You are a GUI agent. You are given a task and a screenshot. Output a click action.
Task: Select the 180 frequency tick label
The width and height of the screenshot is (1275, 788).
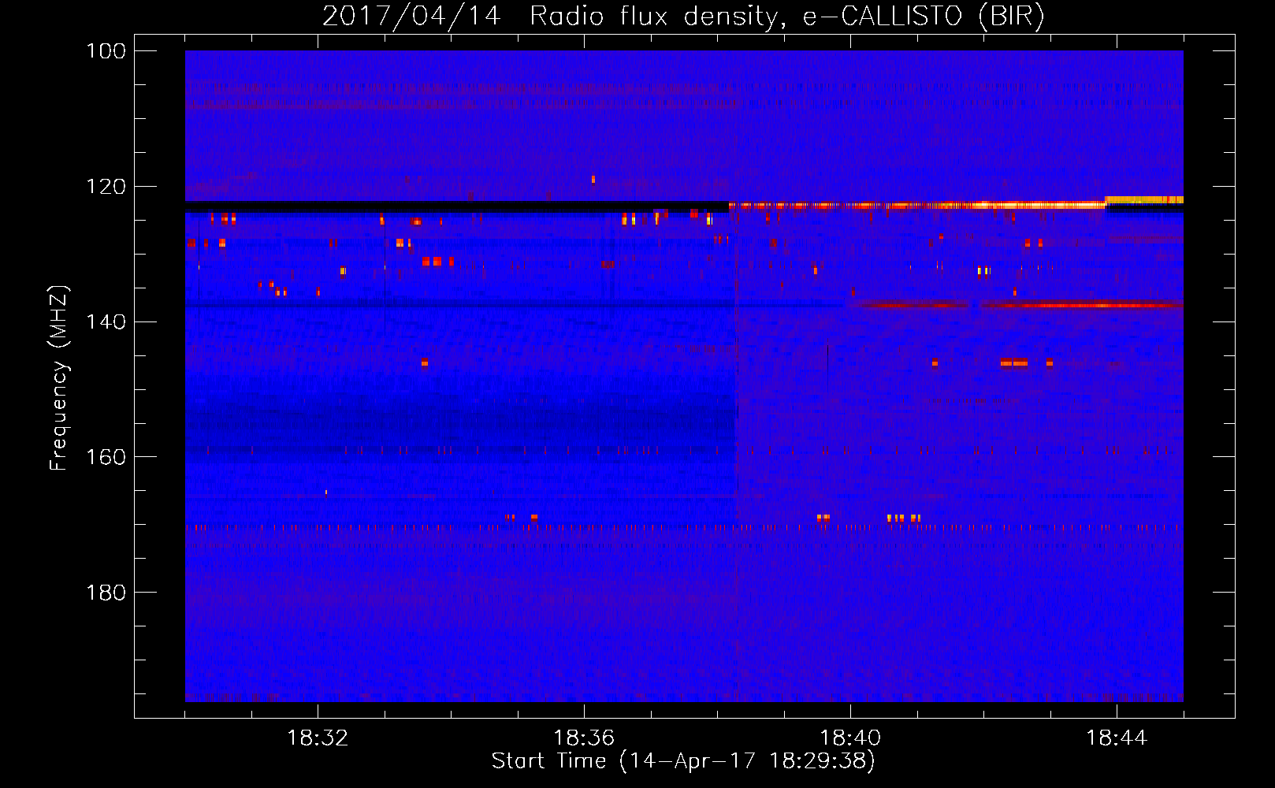(106, 593)
